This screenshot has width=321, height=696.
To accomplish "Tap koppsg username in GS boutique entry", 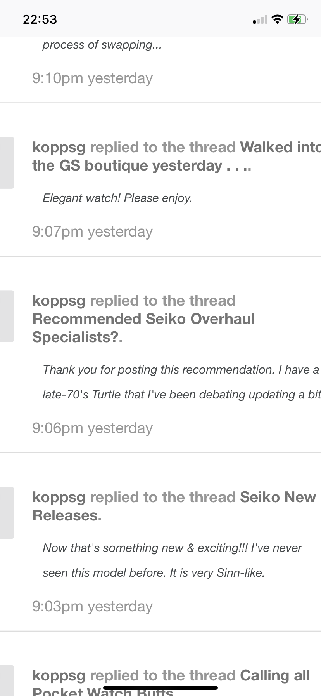I will 59,147.
